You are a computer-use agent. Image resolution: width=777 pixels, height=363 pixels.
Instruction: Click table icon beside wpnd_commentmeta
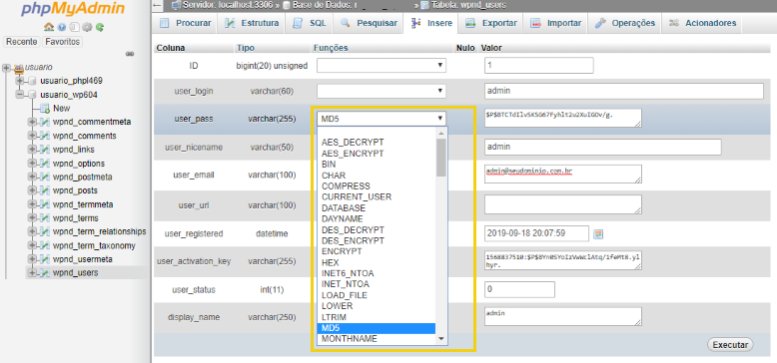[x=44, y=122]
